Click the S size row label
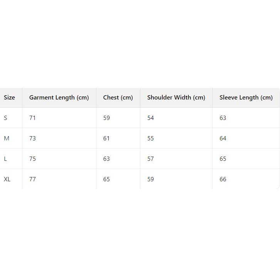This screenshot has height=280, width=280. tap(5, 118)
